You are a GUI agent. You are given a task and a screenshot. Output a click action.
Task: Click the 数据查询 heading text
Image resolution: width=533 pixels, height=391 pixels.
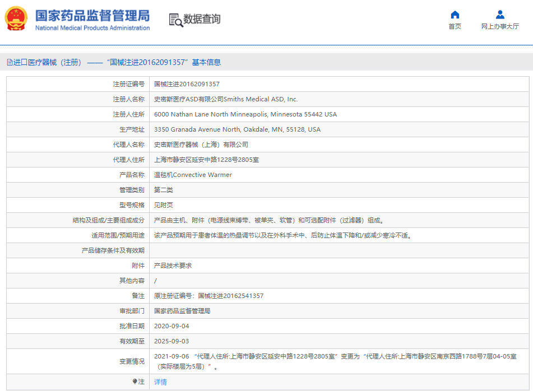(x=202, y=19)
